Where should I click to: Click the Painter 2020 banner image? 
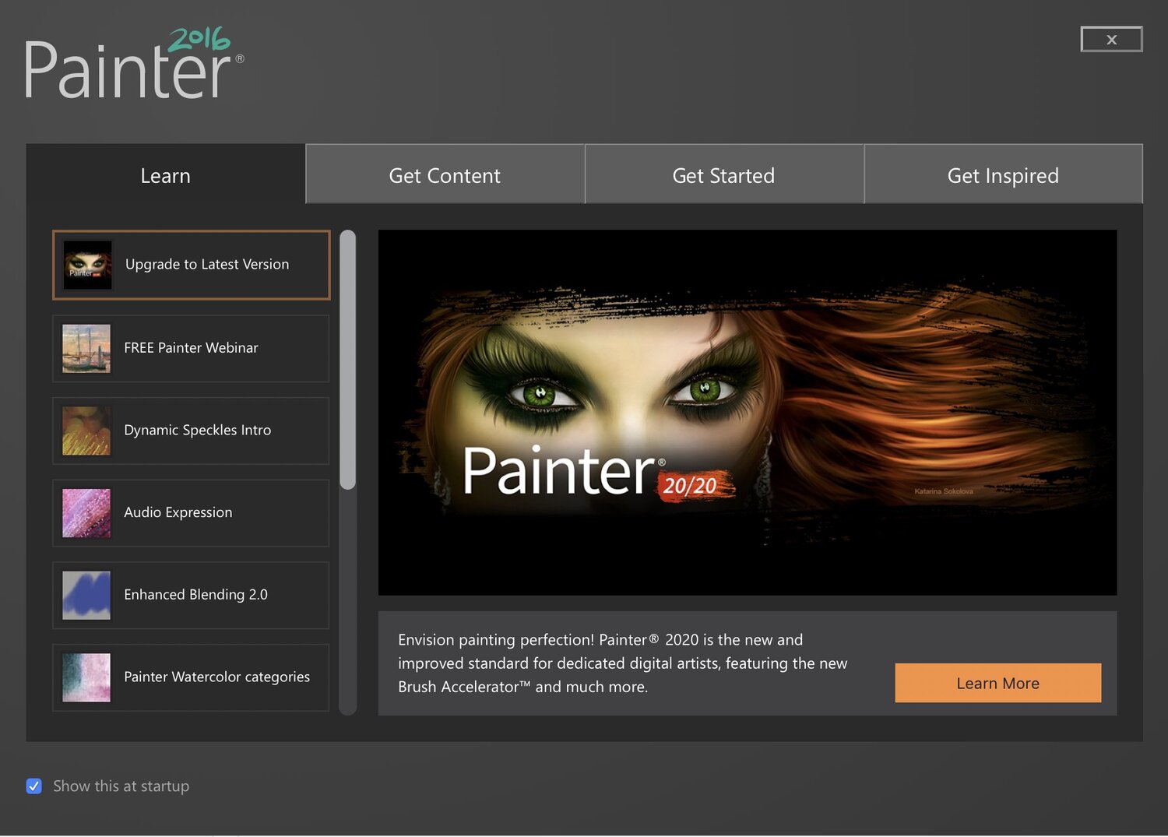coord(748,413)
